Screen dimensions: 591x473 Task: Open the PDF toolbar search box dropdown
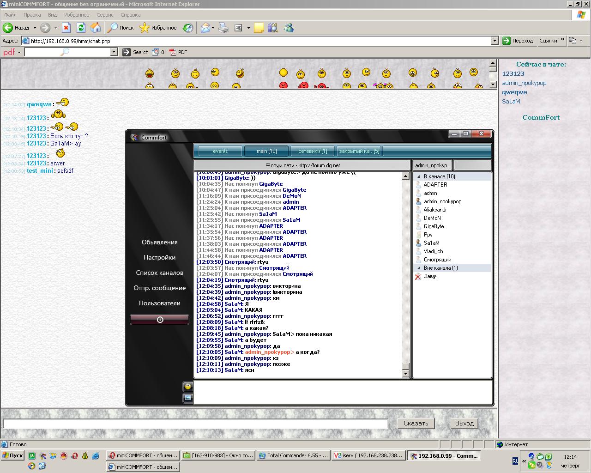pos(114,52)
